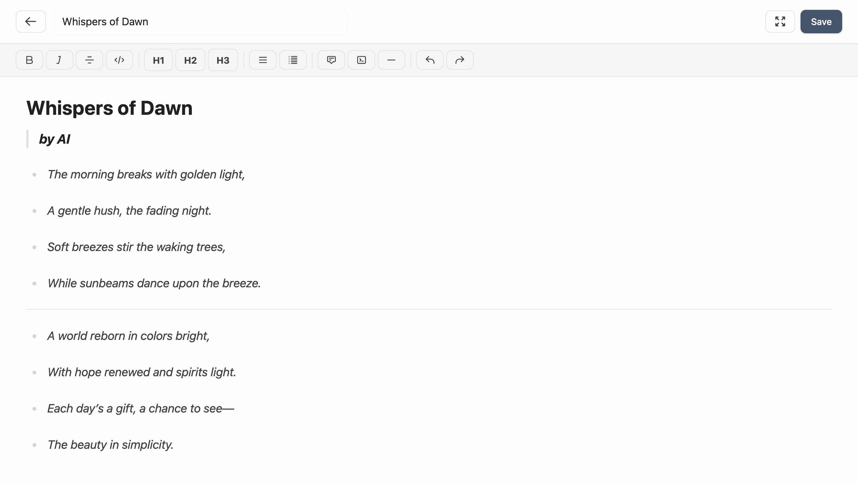Apply inline code formatting
The height and width of the screenshot is (483, 858).
point(119,60)
